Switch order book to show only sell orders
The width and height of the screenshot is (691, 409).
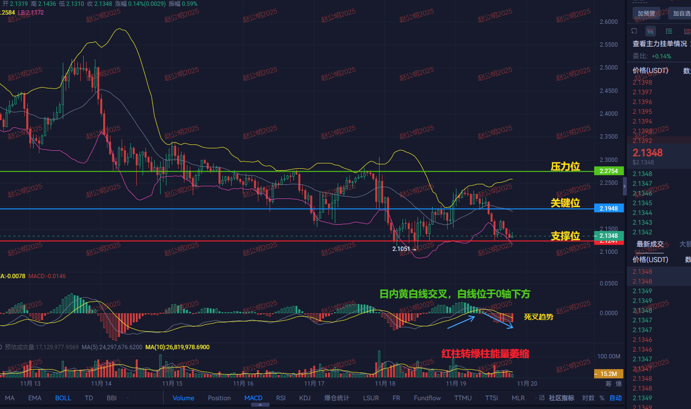(686, 31)
